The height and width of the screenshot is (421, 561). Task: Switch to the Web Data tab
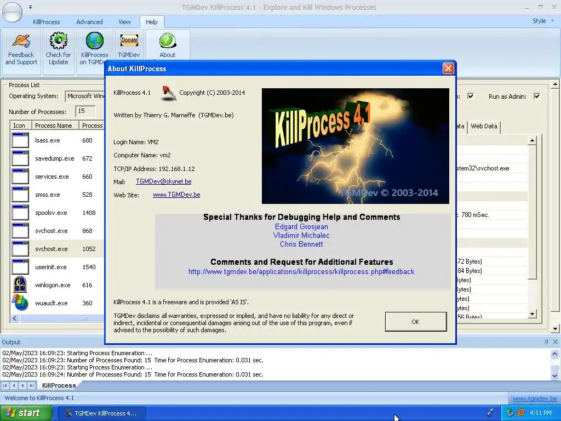click(484, 126)
